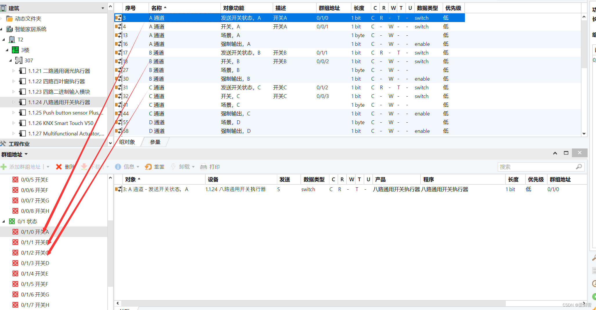This screenshot has width=596, height=310.
Task: Click the printer icon to print
Action: coord(204,167)
